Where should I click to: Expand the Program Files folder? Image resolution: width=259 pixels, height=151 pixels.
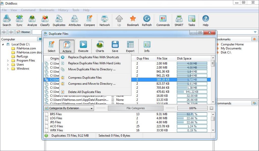coord(8,61)
